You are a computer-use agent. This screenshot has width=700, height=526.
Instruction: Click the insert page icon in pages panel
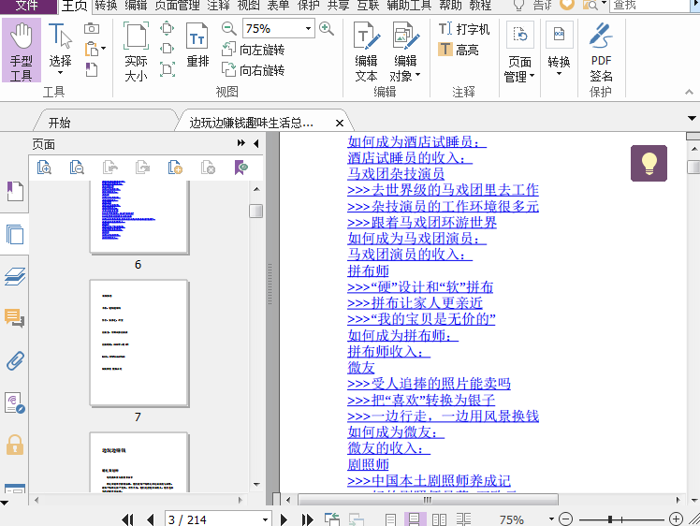(175, 168)
